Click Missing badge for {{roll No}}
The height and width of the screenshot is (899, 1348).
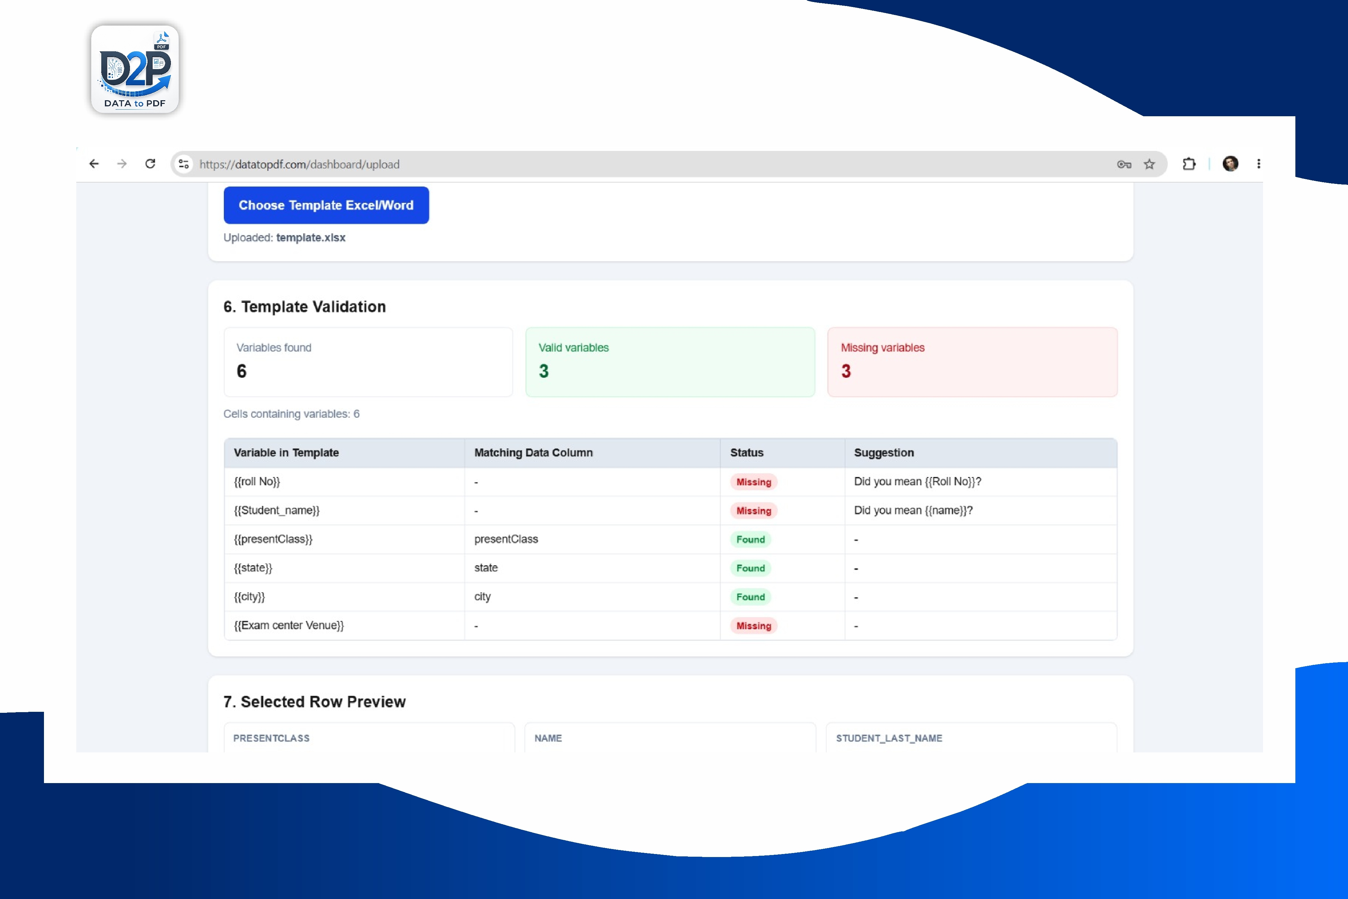point(753,482)
